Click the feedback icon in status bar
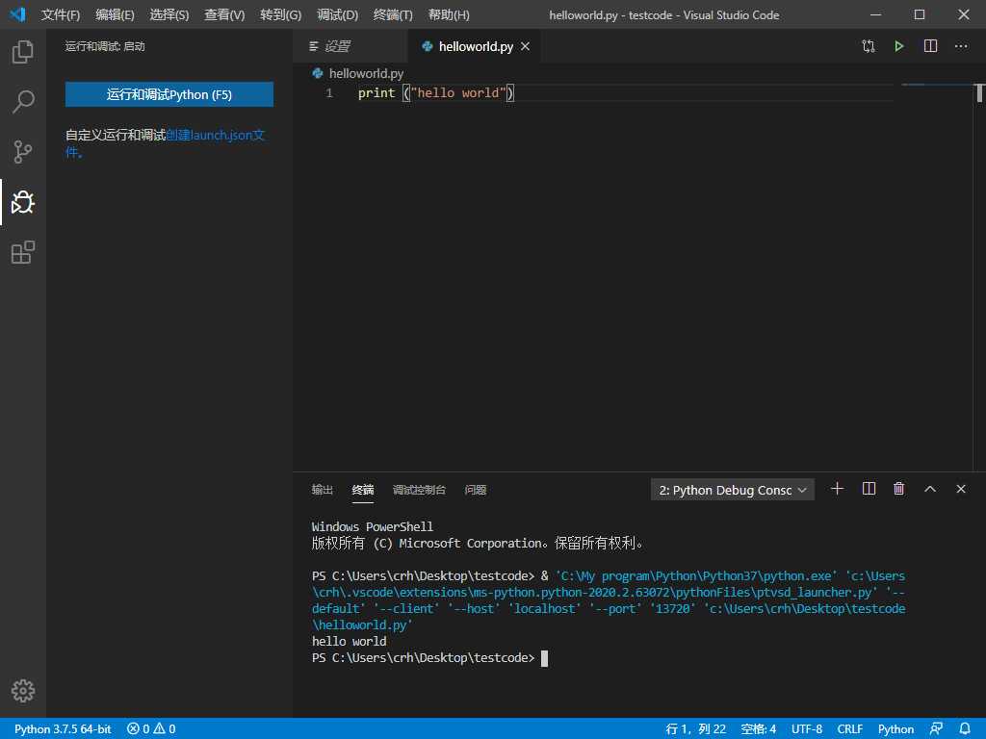The height and width of the screenshot is (739, 986). [x=936, y=728]
